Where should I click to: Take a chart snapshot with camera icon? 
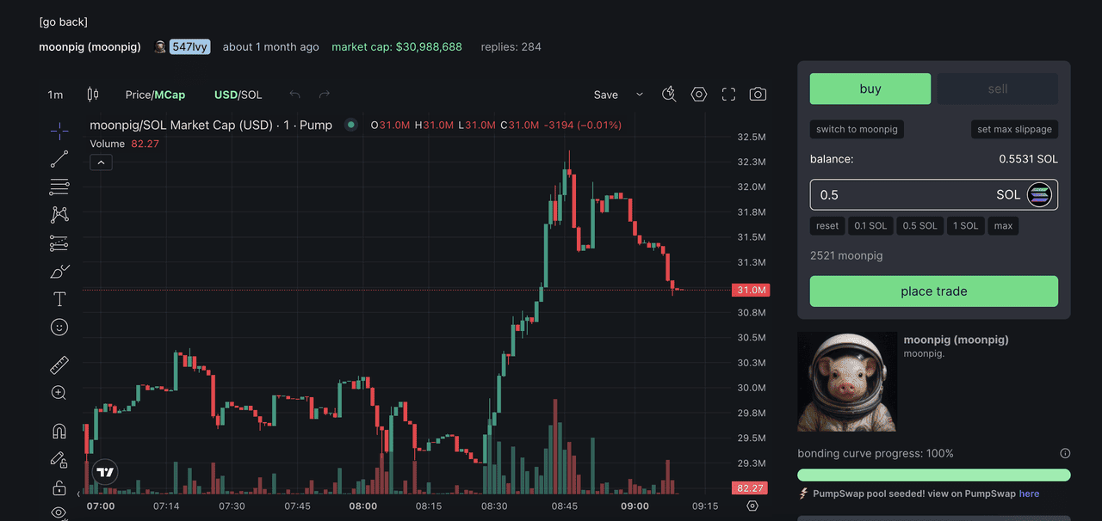tap(758, 95)
